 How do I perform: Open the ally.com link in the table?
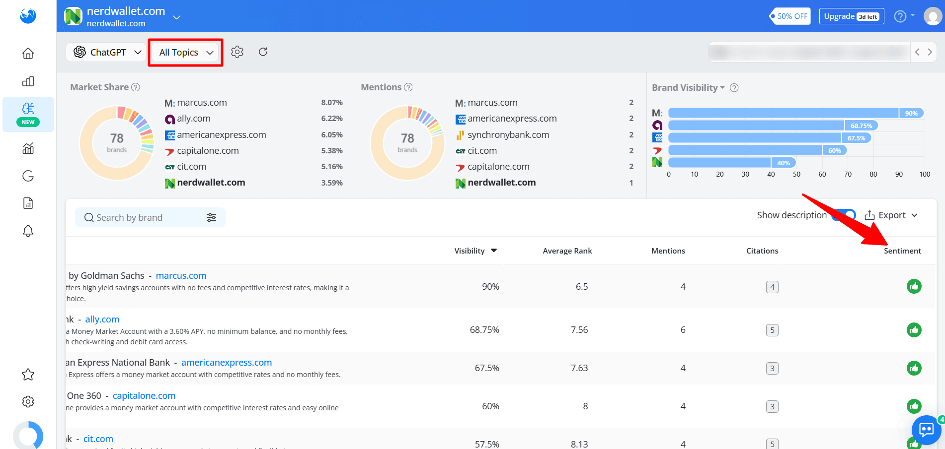click(102, 320)
